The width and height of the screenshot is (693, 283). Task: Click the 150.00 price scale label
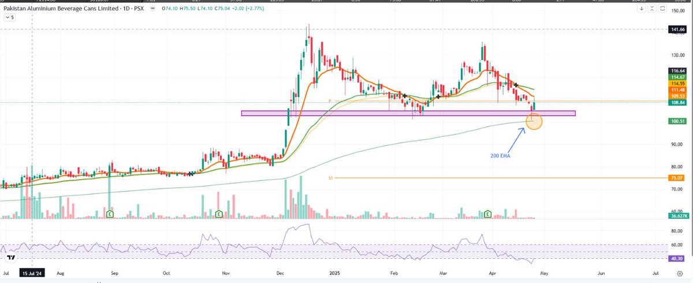pyautogui.click(x=677, y=11)
